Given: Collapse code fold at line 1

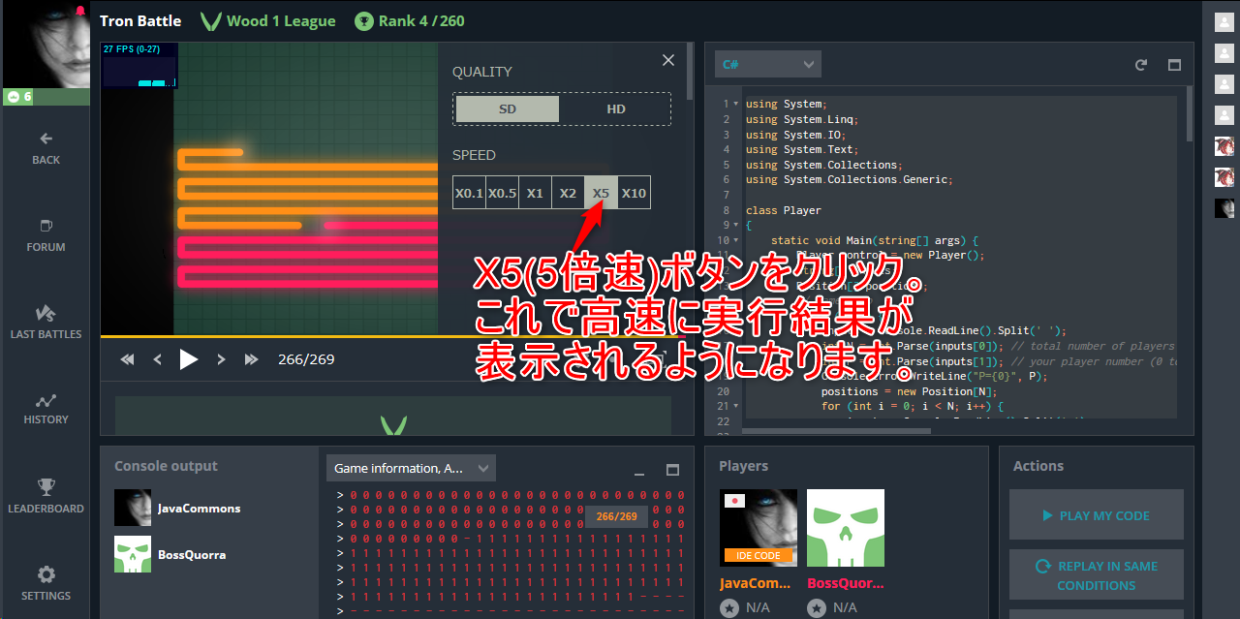Looking at the screenshot, I should pos(736,104).
